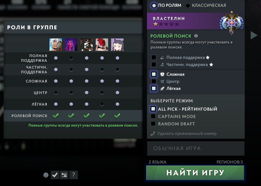Open the Обычная игра section
This screenshot has width=261, height=186.
[x=196, y=148]
